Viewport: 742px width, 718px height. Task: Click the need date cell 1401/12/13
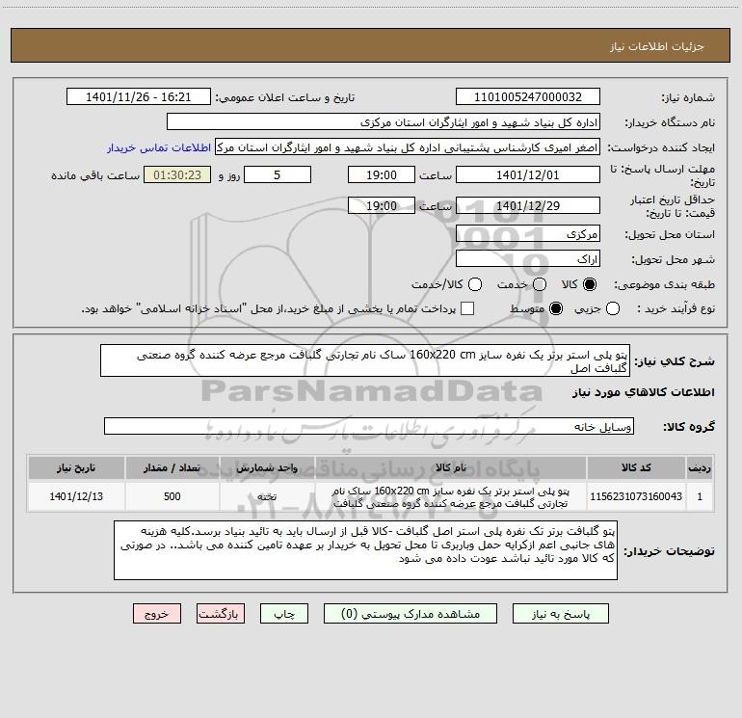(76, 496)
